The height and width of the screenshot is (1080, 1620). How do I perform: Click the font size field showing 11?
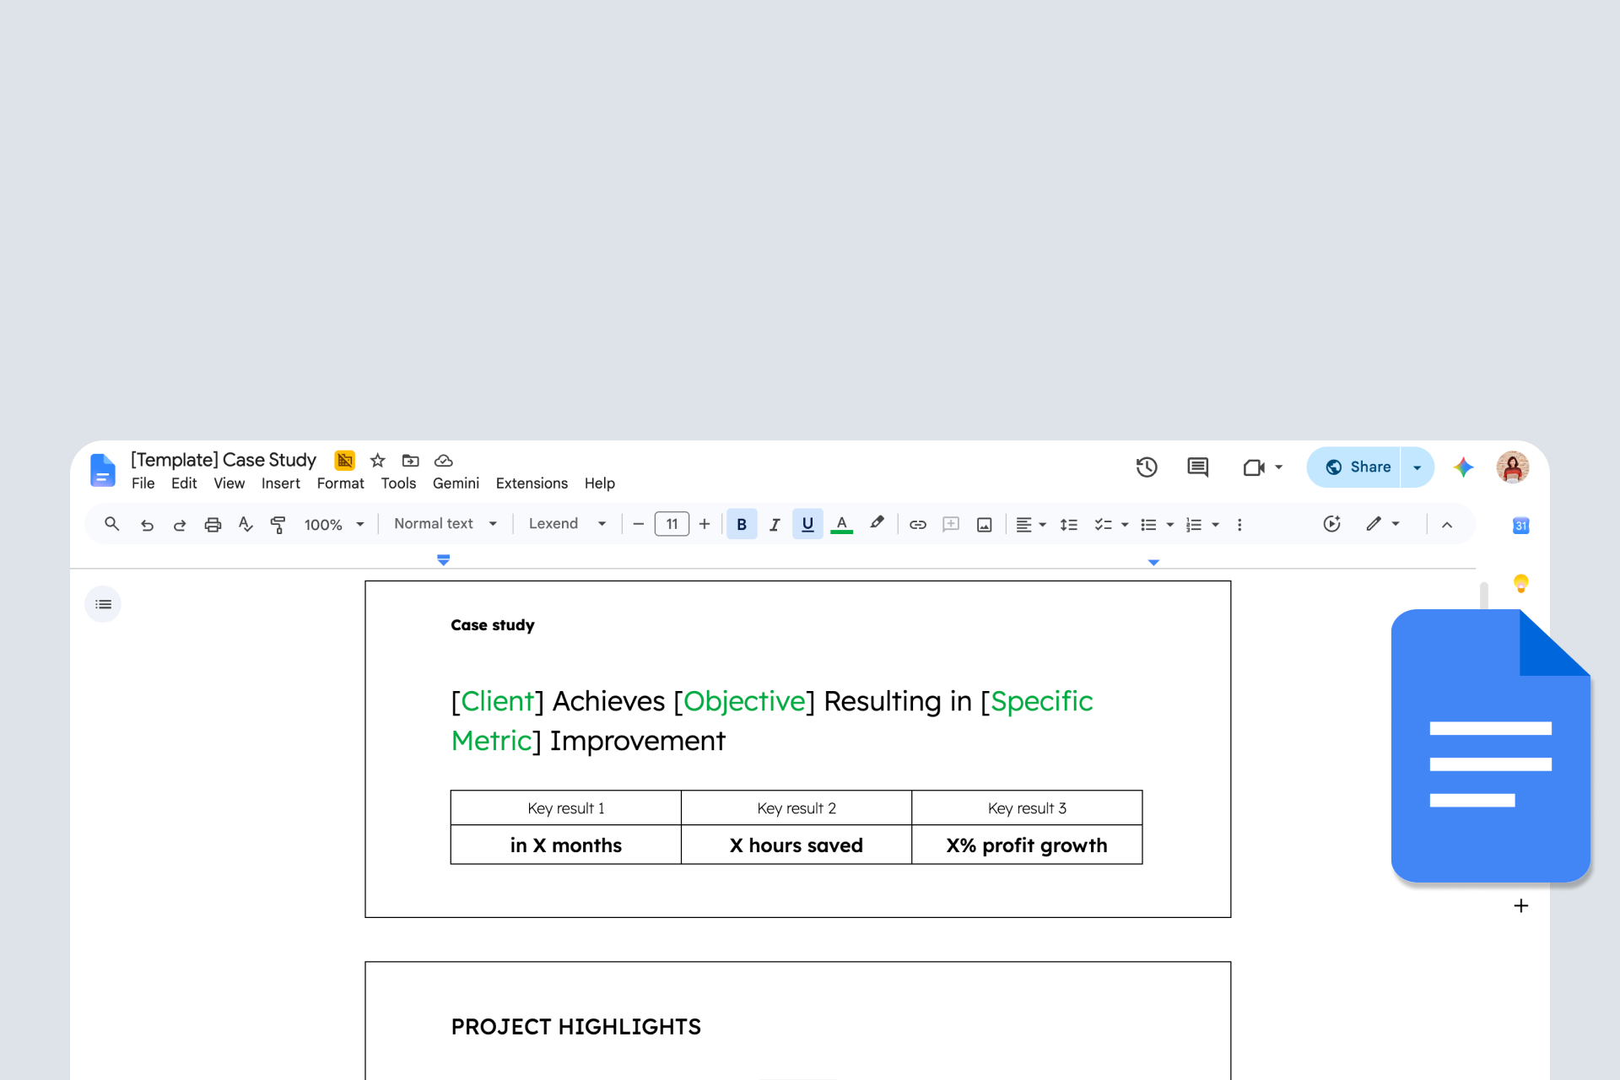(x=672, y=524)
